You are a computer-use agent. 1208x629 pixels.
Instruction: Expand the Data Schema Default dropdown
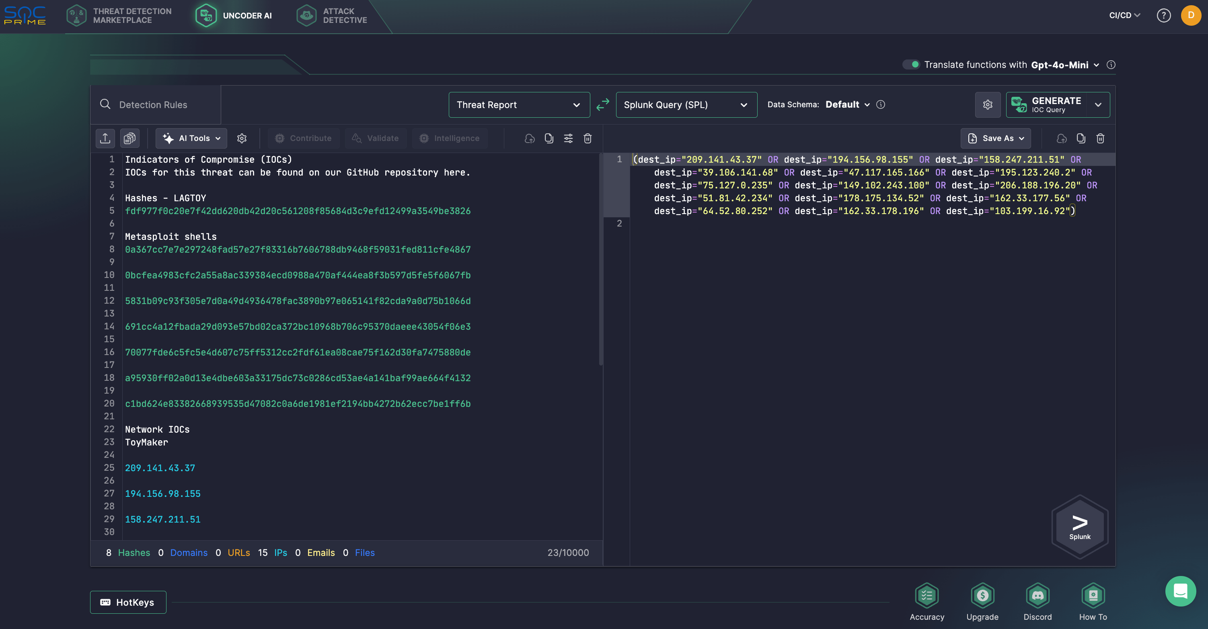click(x=847, y=104)
